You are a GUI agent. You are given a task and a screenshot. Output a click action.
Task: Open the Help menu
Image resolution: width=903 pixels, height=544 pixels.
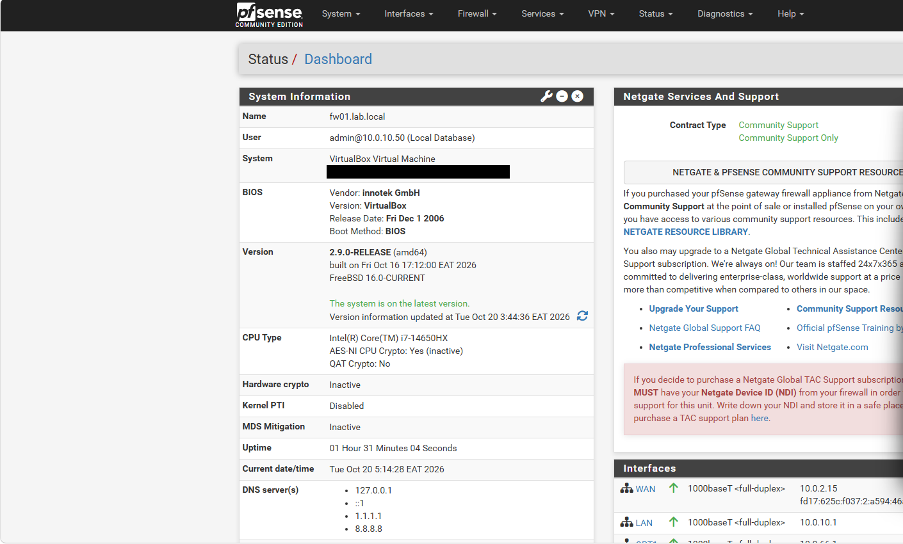[x=790, y=13]
